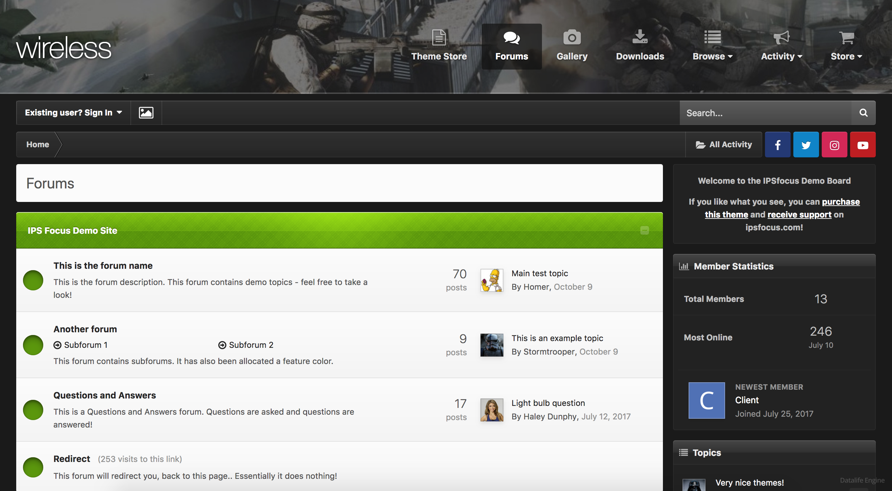892x491 pixels.
Task: Focus the Search input field
Action: [x=765, y=113]
